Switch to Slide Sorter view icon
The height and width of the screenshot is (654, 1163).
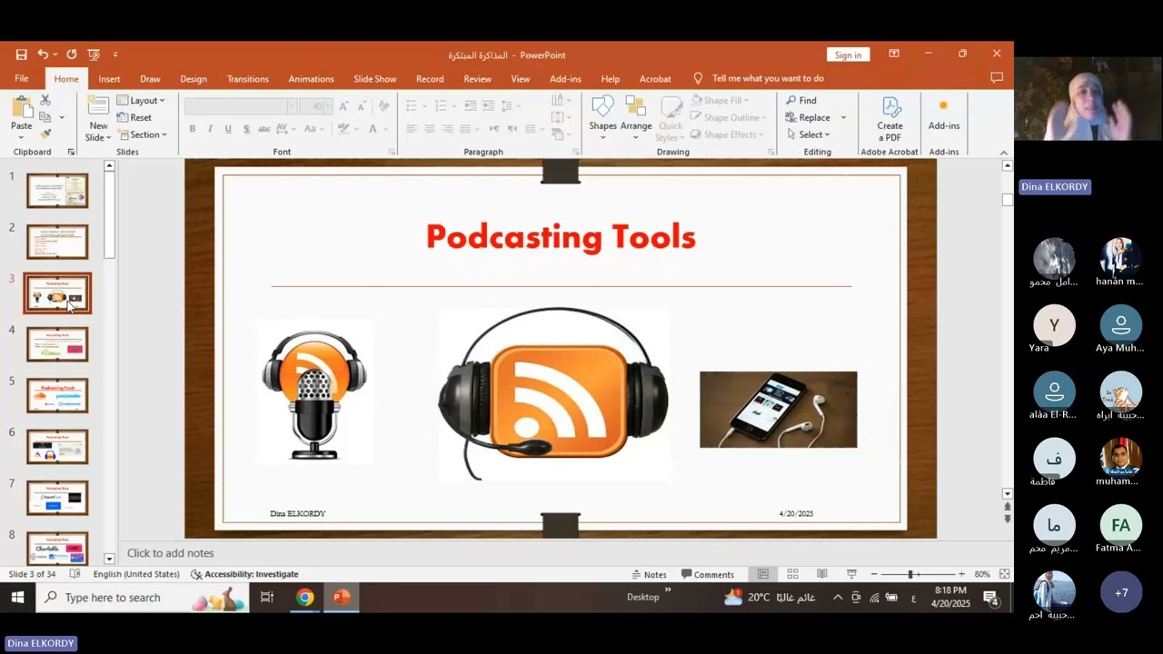792,574
